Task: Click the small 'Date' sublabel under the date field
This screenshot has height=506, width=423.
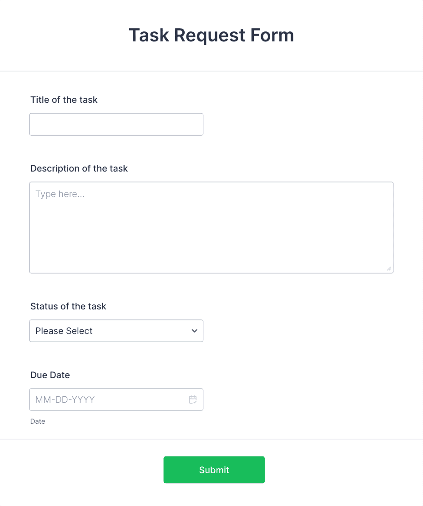Action: tap(37, 421)
